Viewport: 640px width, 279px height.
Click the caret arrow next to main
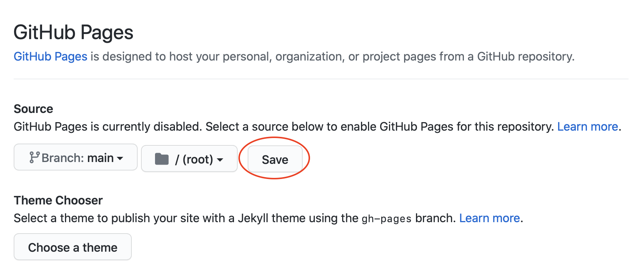[120, 158]
